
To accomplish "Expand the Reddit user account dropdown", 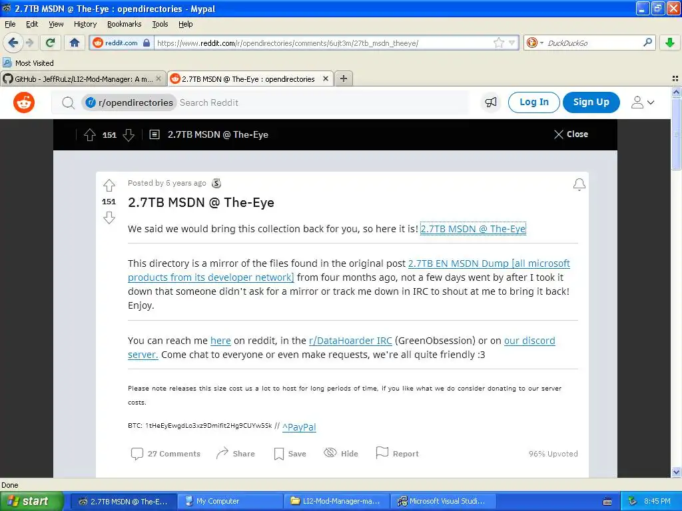I will tap(643, 102).
